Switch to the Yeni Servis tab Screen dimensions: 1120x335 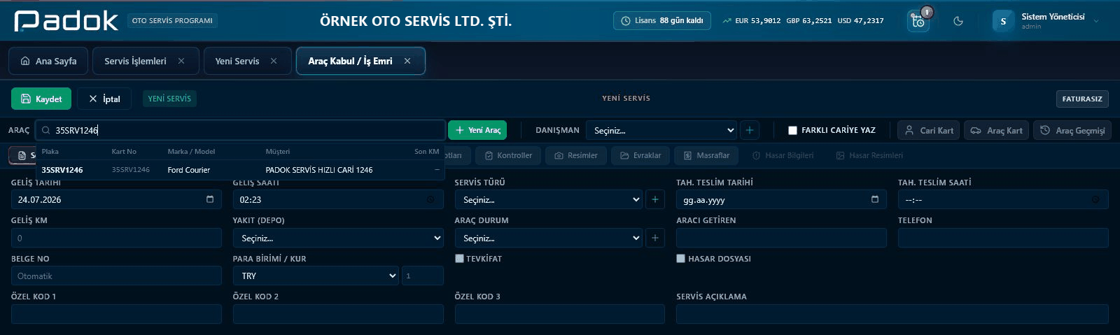click(x=237, y=61)
